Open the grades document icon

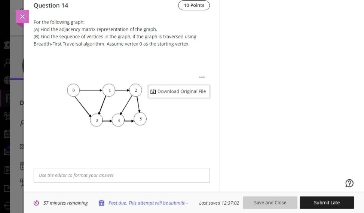pyautogui.click(x=7, y=170)
